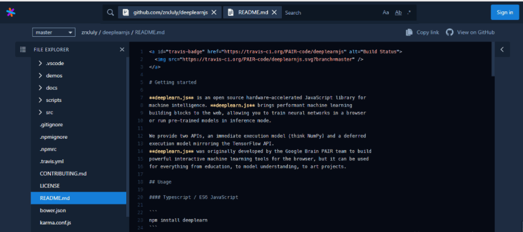Open the deeplearnjs breadcrumb link
This screenshot has width=523, height=232.
coord(116,32)
